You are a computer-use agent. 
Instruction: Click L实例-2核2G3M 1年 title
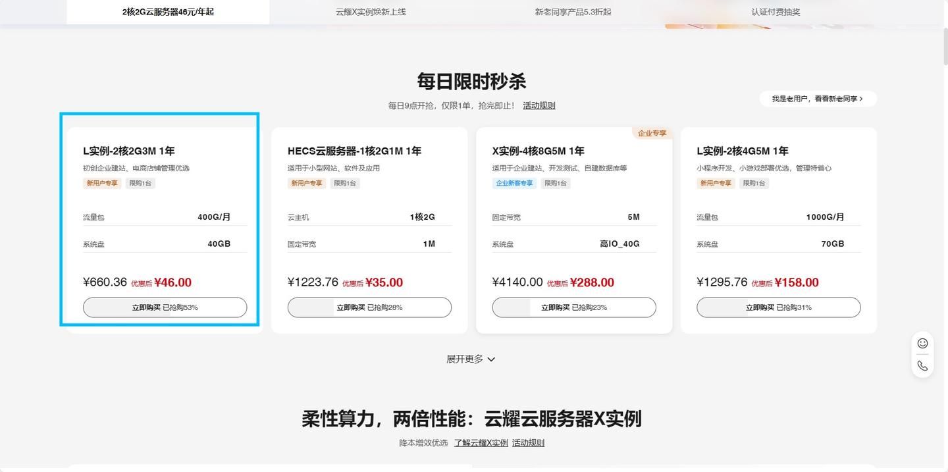129,151
